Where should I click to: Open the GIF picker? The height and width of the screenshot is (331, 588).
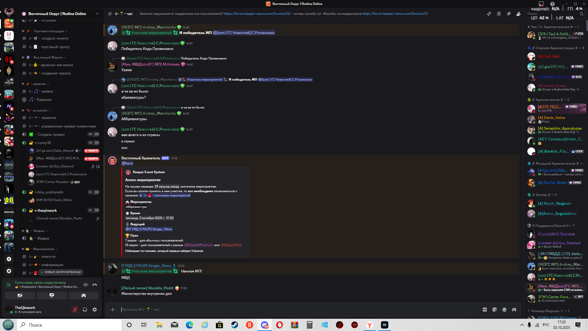(485, 309)
